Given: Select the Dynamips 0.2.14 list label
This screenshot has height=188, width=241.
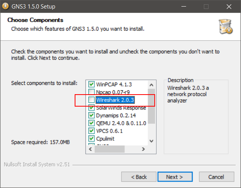Looking at the screenshot, I should (x=116, y=116).
